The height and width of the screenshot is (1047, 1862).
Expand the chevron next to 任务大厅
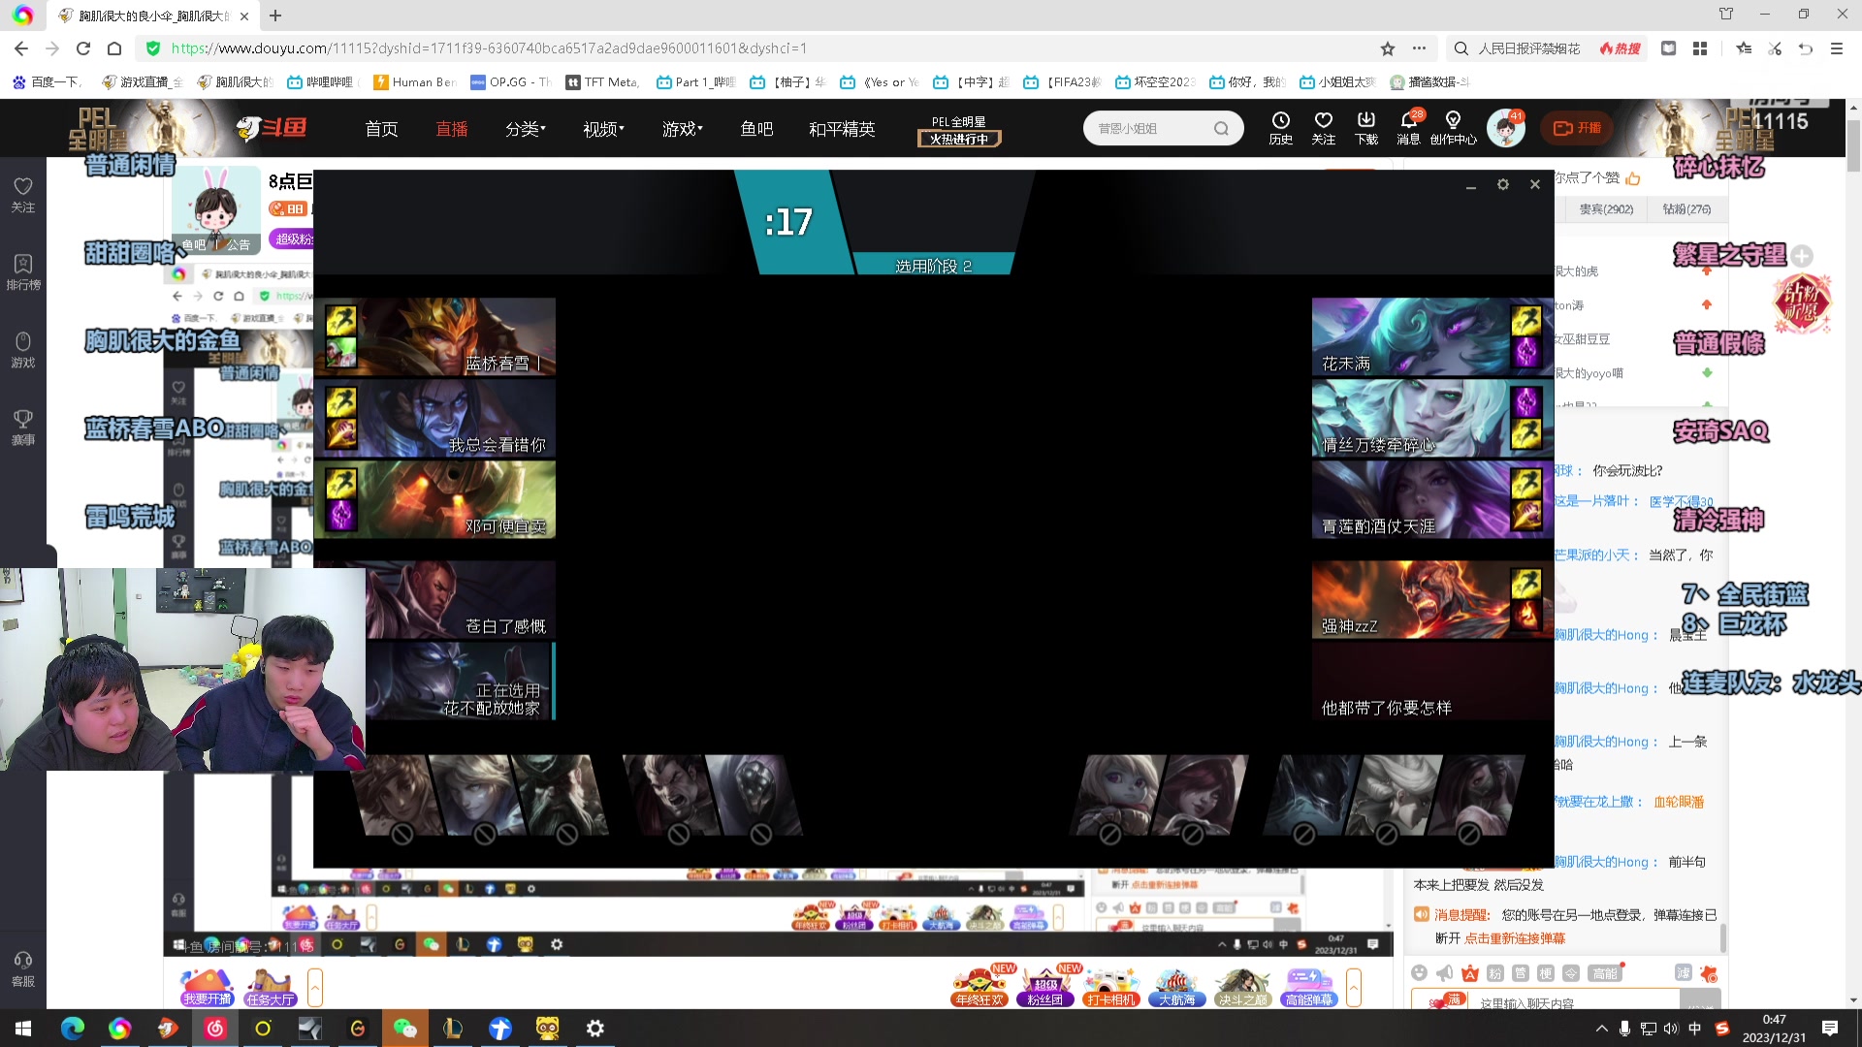click(315, 988)
